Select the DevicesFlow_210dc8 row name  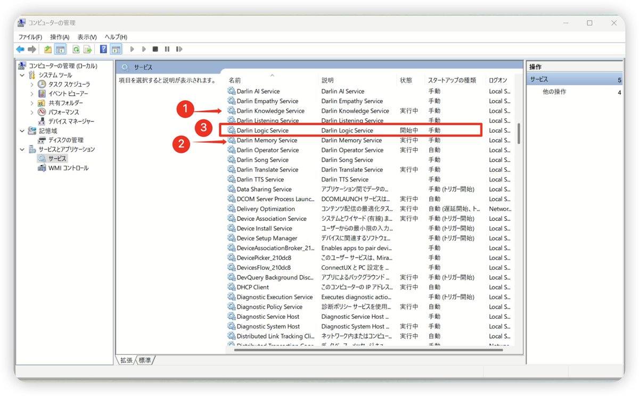pyautogui.click(x=264, y=268)
